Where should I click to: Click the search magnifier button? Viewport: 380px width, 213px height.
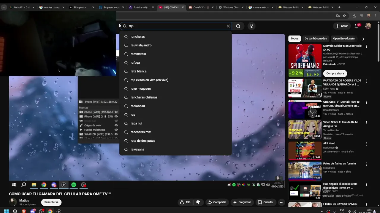point(238,26)
